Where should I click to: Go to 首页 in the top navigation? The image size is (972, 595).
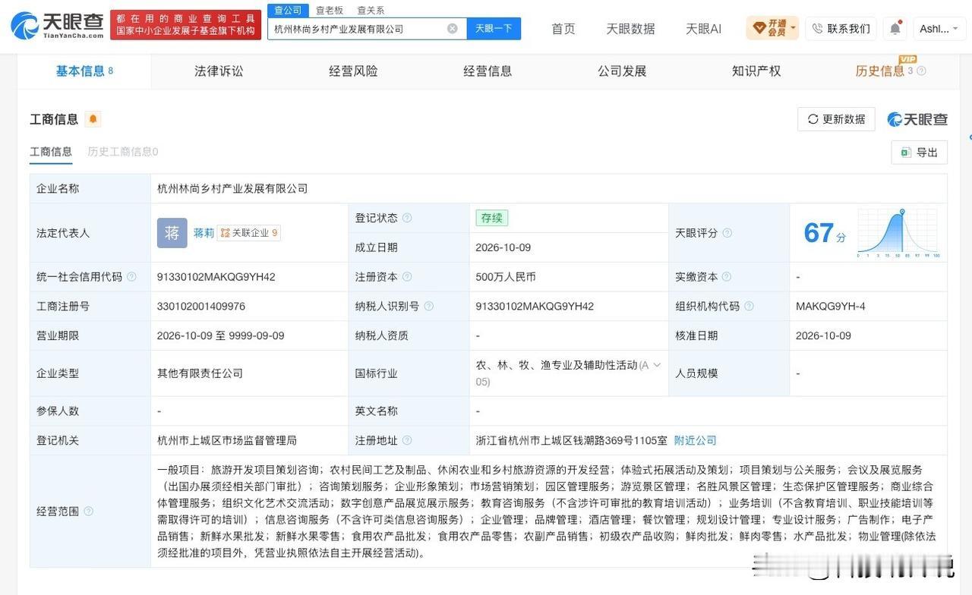point(563,29)
